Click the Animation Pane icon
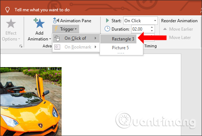202x136 pixels. click(x=56, y=20)
